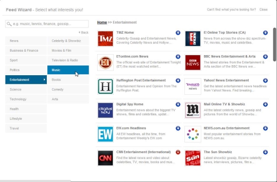277x182 pixels.
Task: Open The Sun Showbiz feed title
Action: [218, 152]
